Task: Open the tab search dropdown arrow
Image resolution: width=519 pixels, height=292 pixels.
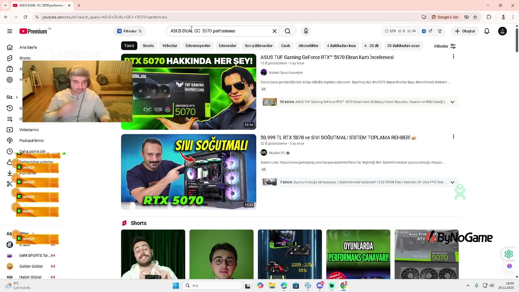Action: pos(6,5)
